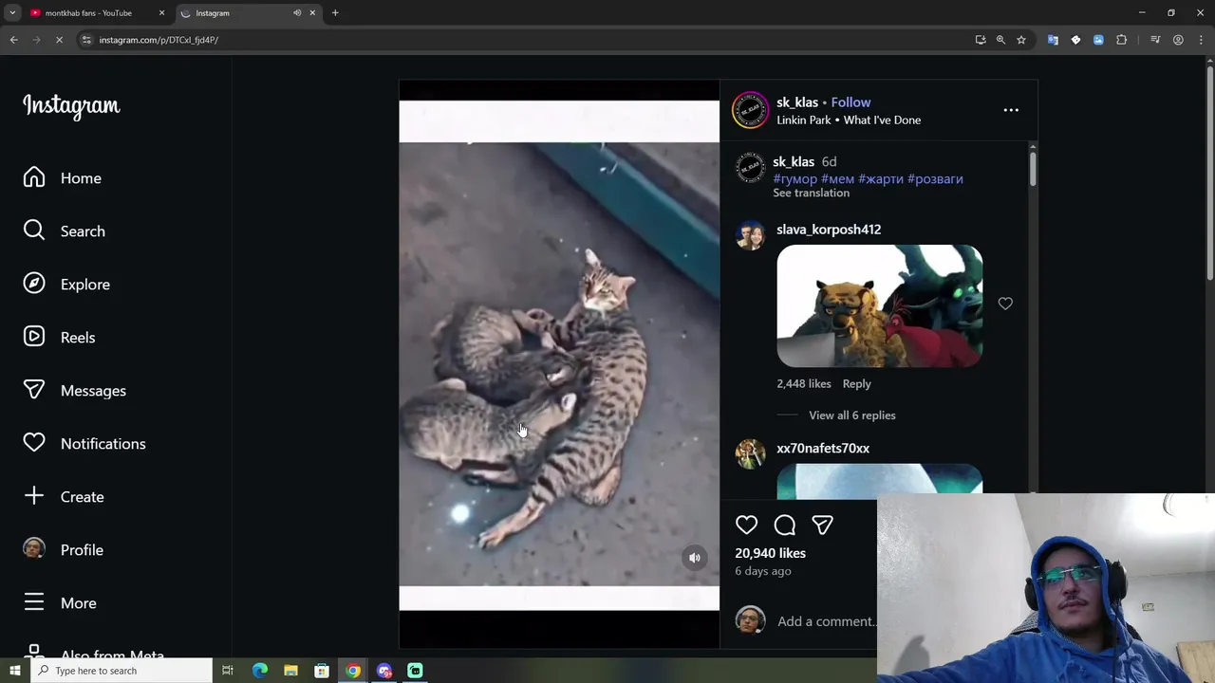
Task: Open the Chrome three-dot menu
Action: [1201, 40]
